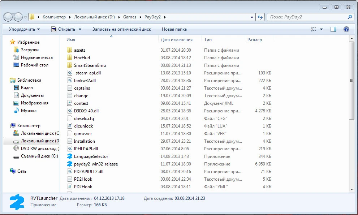Open recent pages dropdown next to Forward
Screen dimensions: 358x215
(25, 17)
